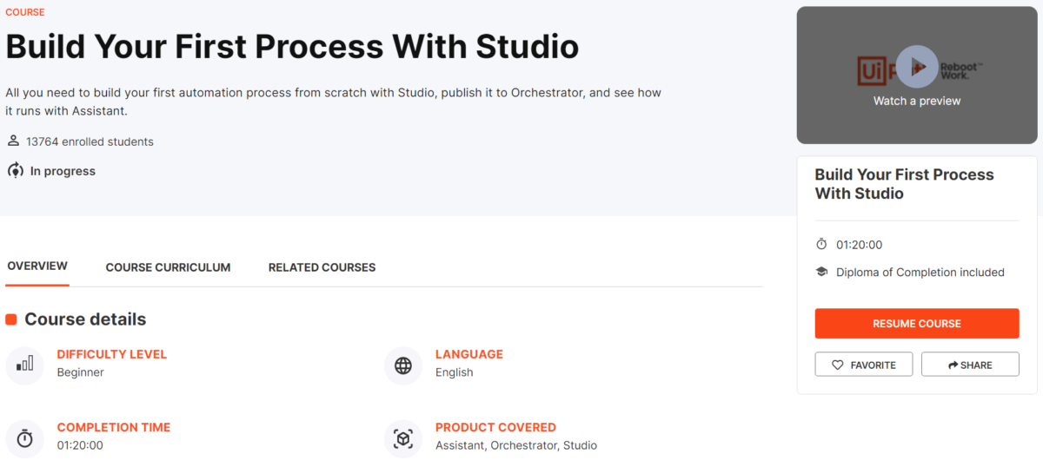This screenshot has width=1043, height=467.
Task: Click the share arrow icon
Action: pos(953,365)
